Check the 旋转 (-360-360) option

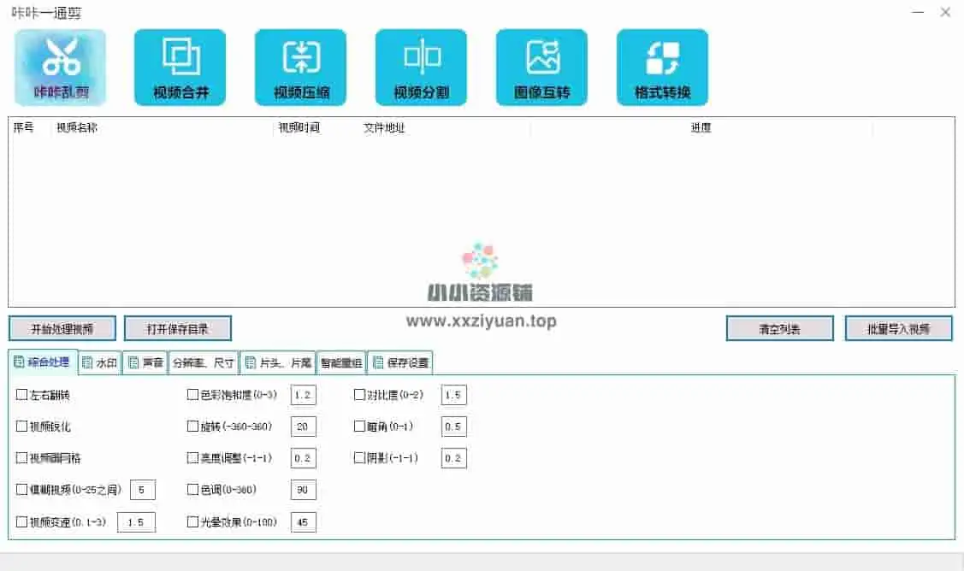[192, 427]
